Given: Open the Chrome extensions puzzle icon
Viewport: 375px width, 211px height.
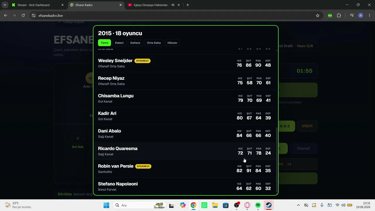Looking at the screenshot, I should point(339,16).
